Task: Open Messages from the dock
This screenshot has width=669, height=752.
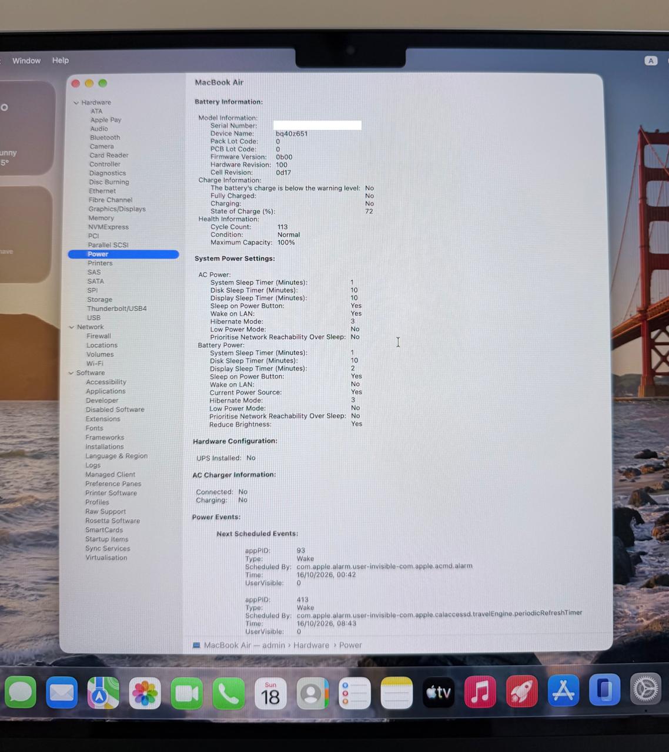Action: (x=21, y=692)
